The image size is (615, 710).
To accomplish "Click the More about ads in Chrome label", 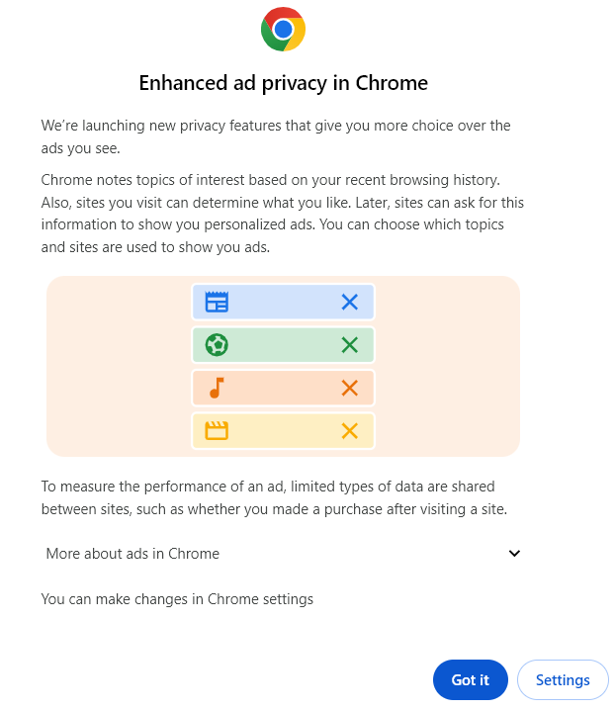I will coord(132,554).
